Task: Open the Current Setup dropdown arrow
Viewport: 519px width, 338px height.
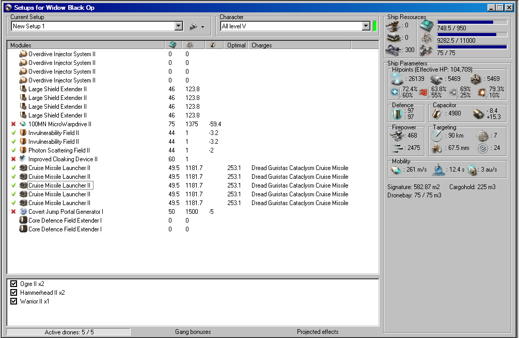Action: (x=178, y=26)
